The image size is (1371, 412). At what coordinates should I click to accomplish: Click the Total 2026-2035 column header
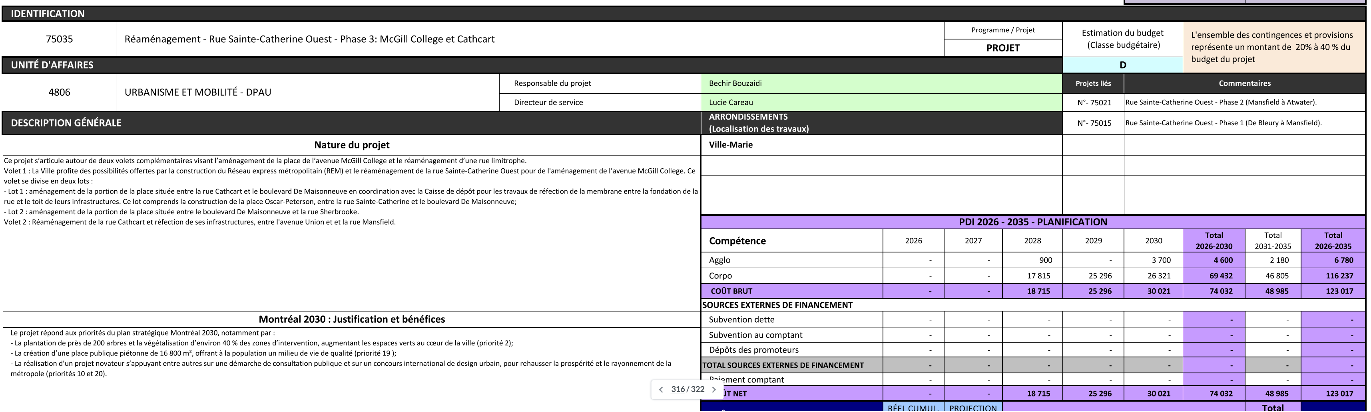point(1333,240)
